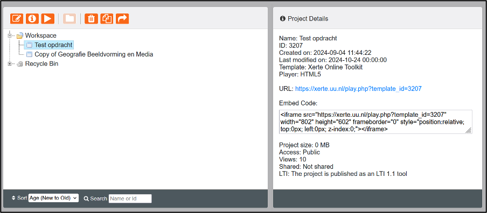Click the 'ID: 3207' text
Screen dimensions: 487x213
(291, 46)
